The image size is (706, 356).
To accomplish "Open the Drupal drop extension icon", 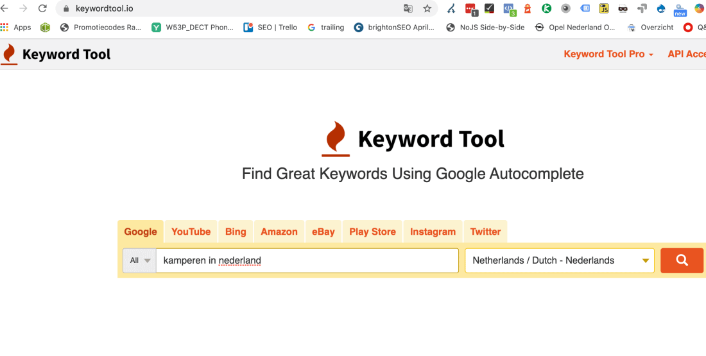I will 661,8.
